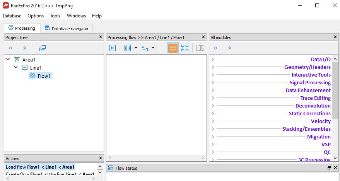Expand the Velocity module group
The image size is (340, 181).
click(x=213, y=121)
